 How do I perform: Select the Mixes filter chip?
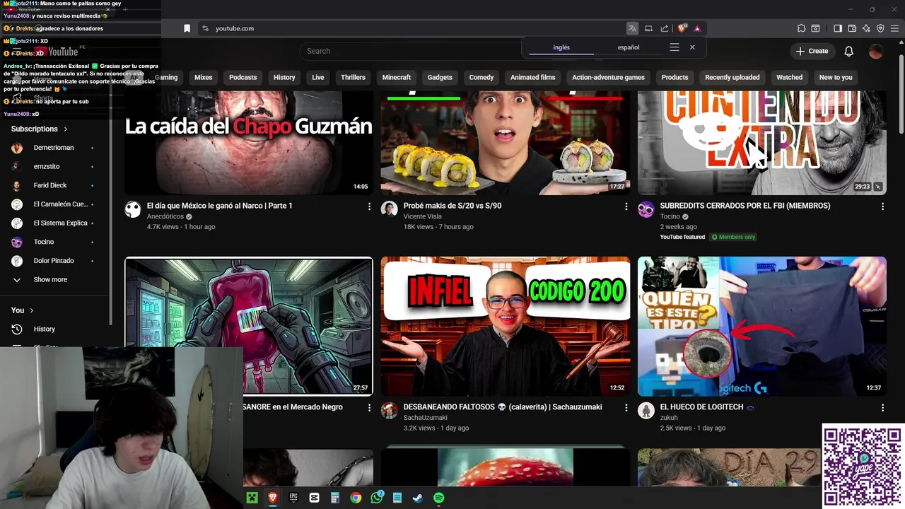click(x=204, y=77)
